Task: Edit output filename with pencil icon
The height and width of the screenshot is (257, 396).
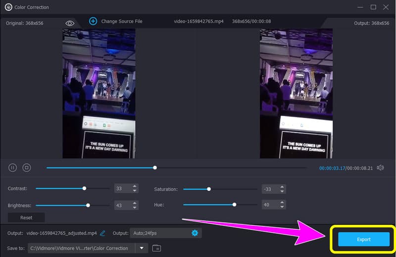Action: (x=102, y=233)
